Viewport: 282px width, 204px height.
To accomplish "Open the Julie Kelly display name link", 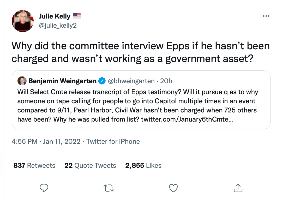I will point(55,16).
